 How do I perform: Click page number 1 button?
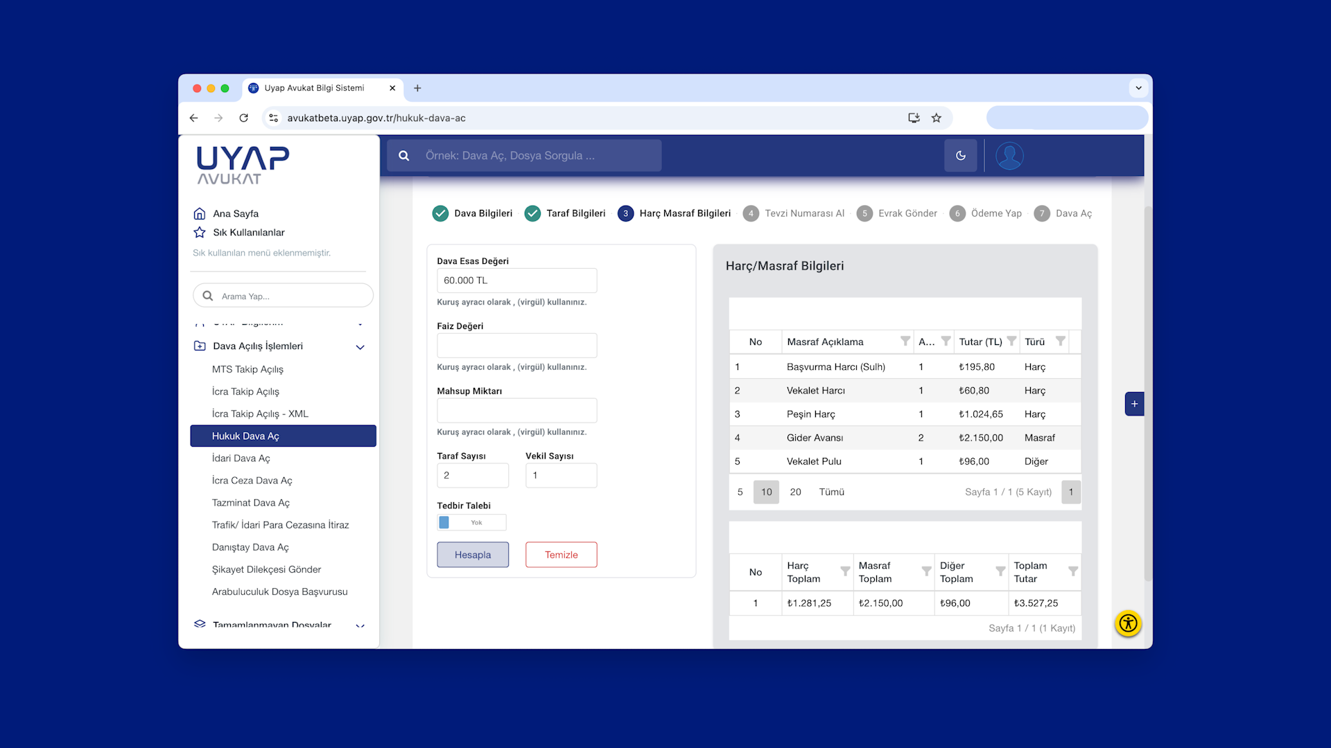point(1070,492)
